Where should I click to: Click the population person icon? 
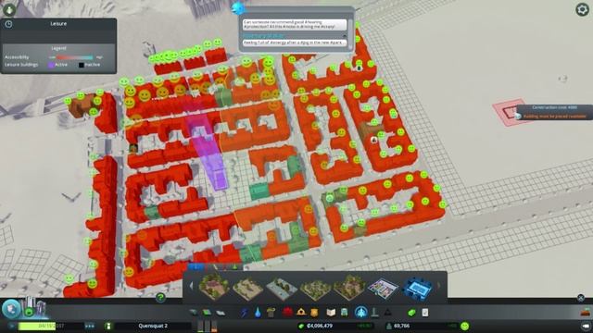[388, 326]
